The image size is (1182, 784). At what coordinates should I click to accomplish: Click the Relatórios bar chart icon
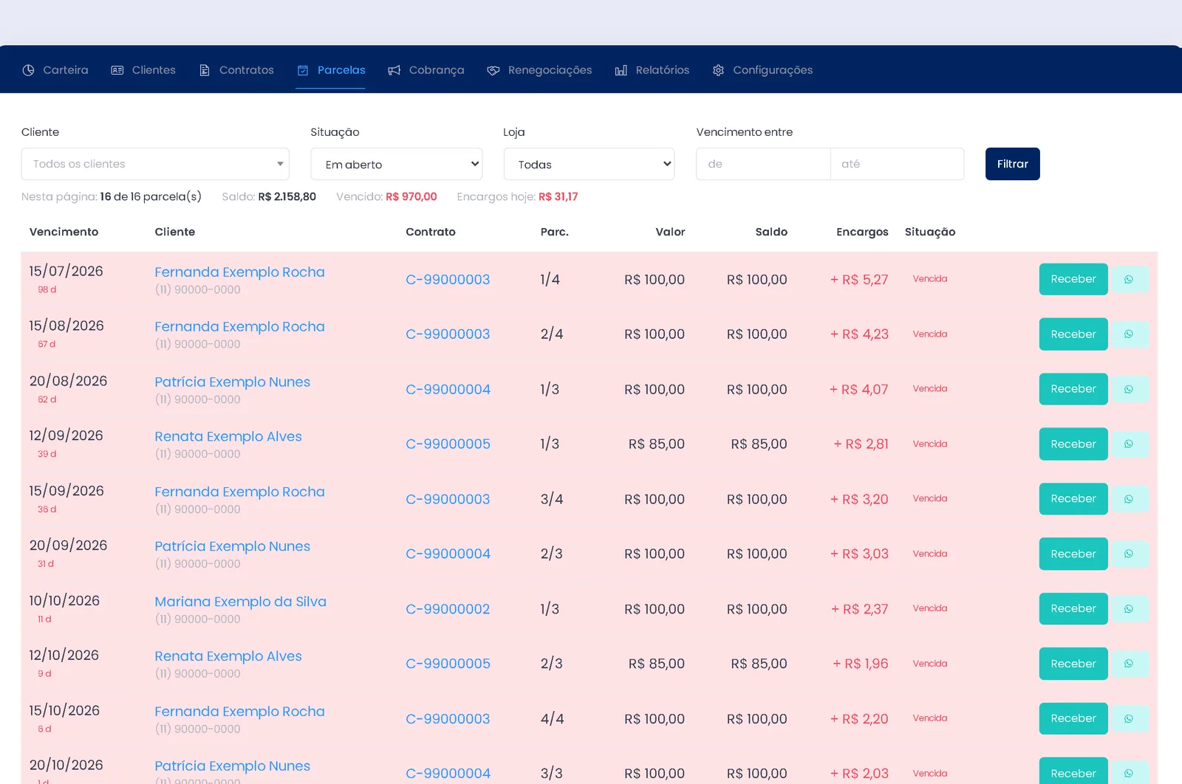[x=621, y=70]
